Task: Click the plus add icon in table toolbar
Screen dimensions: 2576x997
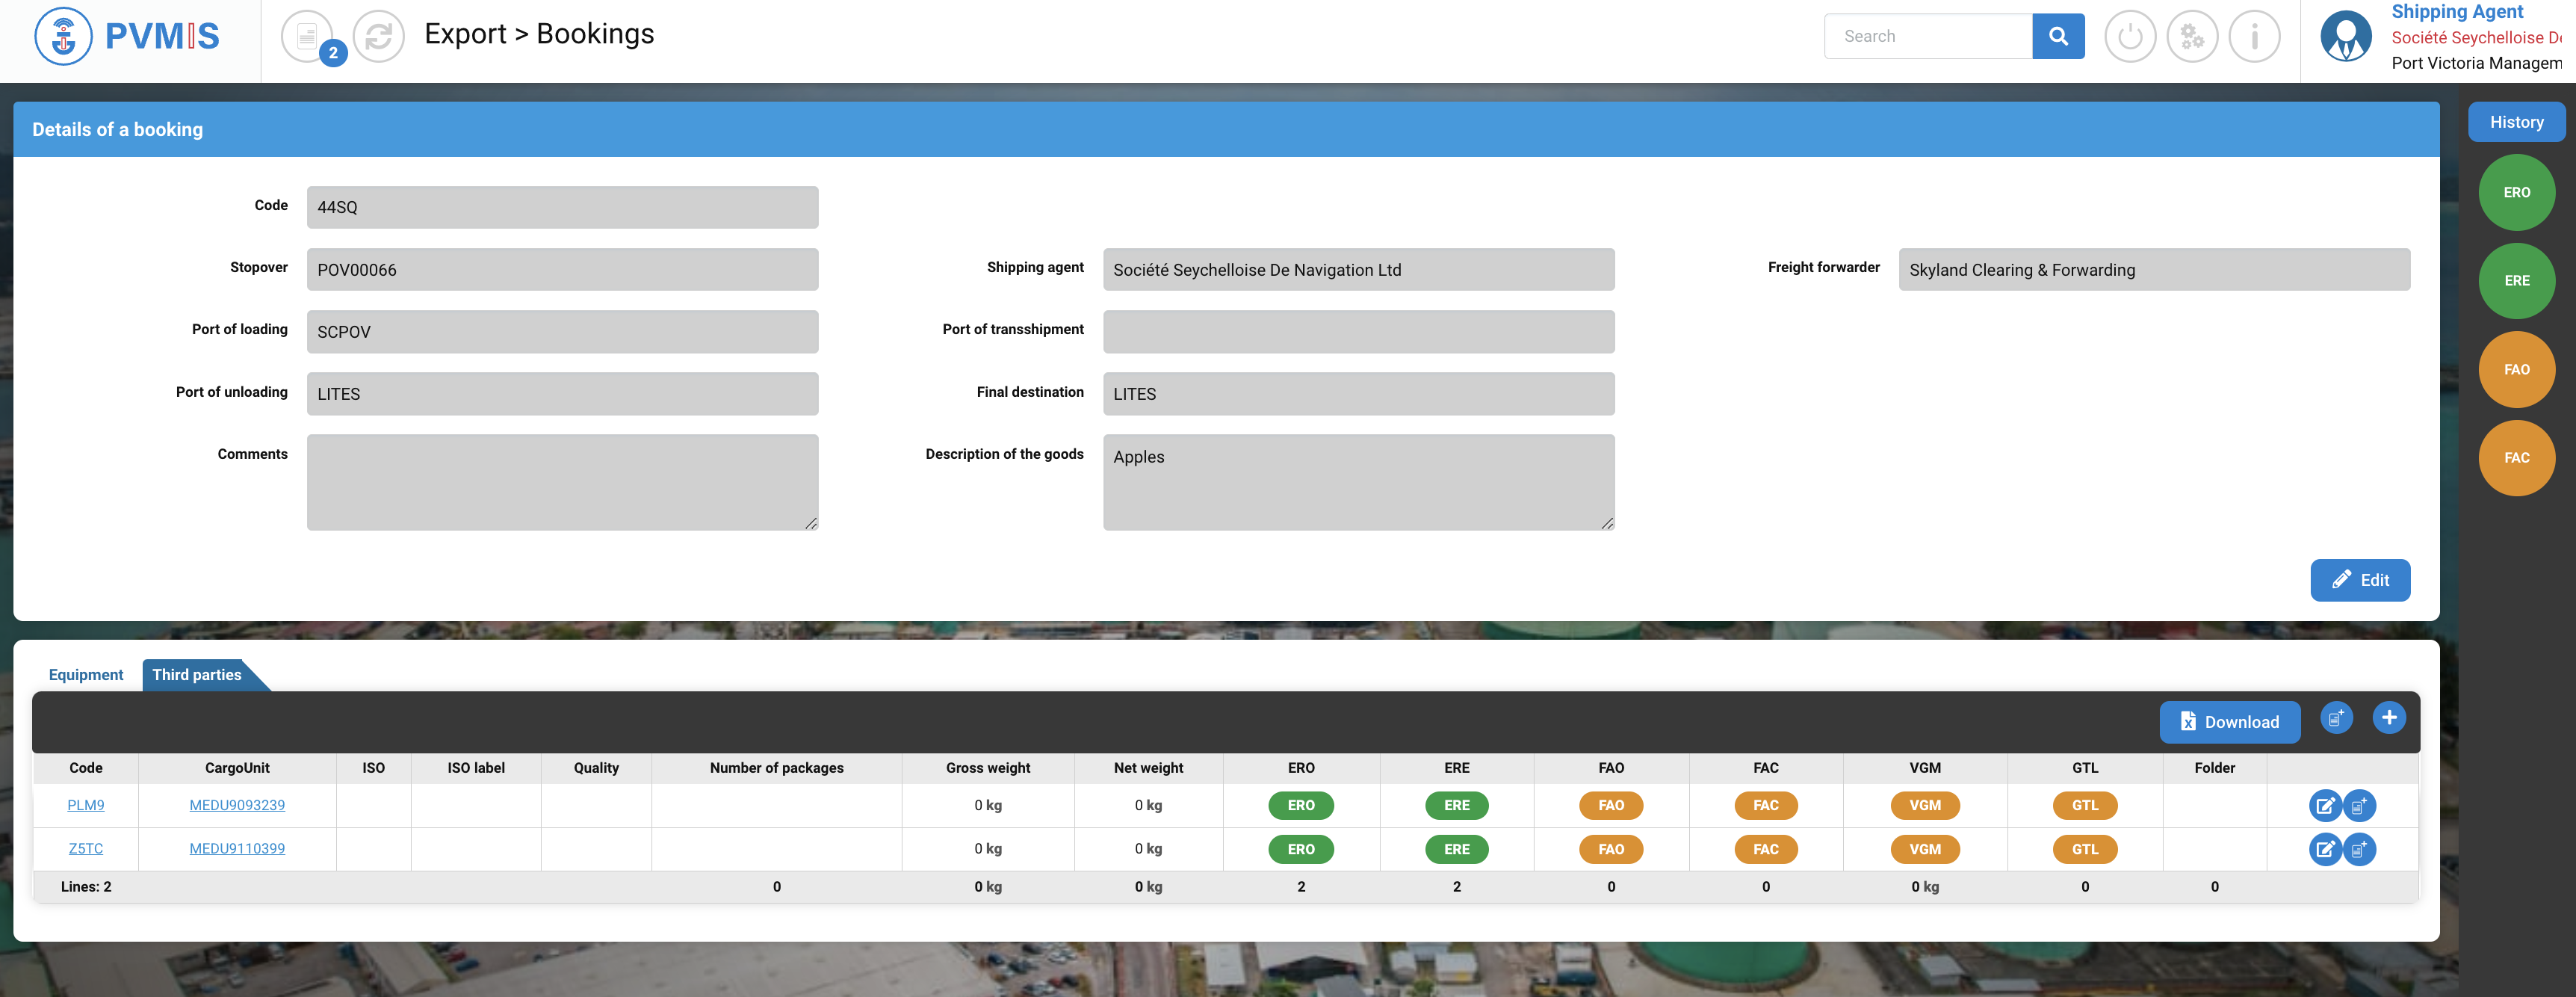Action: click(2388, 717)
